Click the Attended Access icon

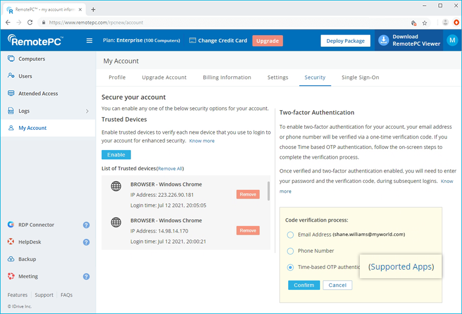[11, 93]
